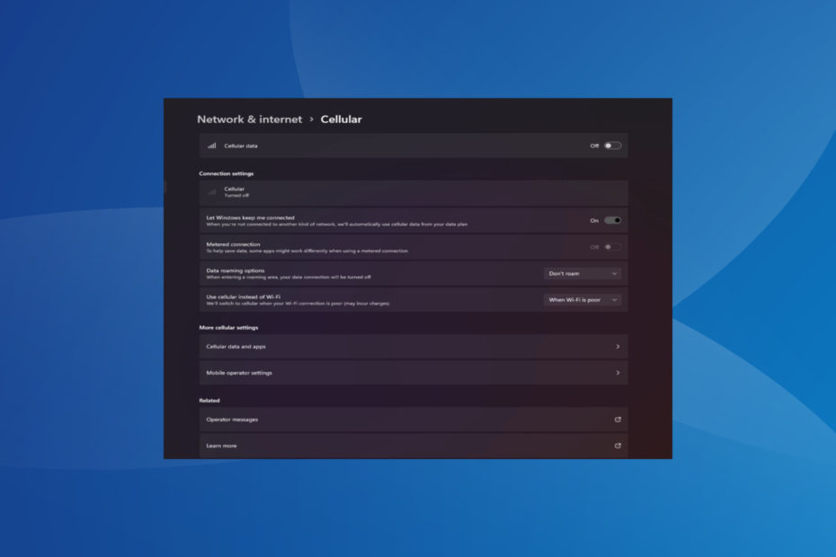Open the When Wi-Fi is poor dropdown
This screenshot has height=557, width=836.
[582, 300]
